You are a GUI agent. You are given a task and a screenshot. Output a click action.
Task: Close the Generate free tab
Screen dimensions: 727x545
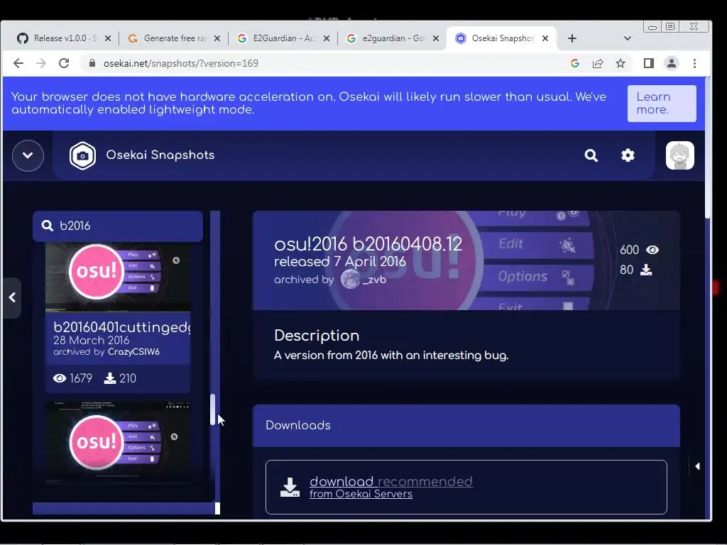[x=217, y=38]
